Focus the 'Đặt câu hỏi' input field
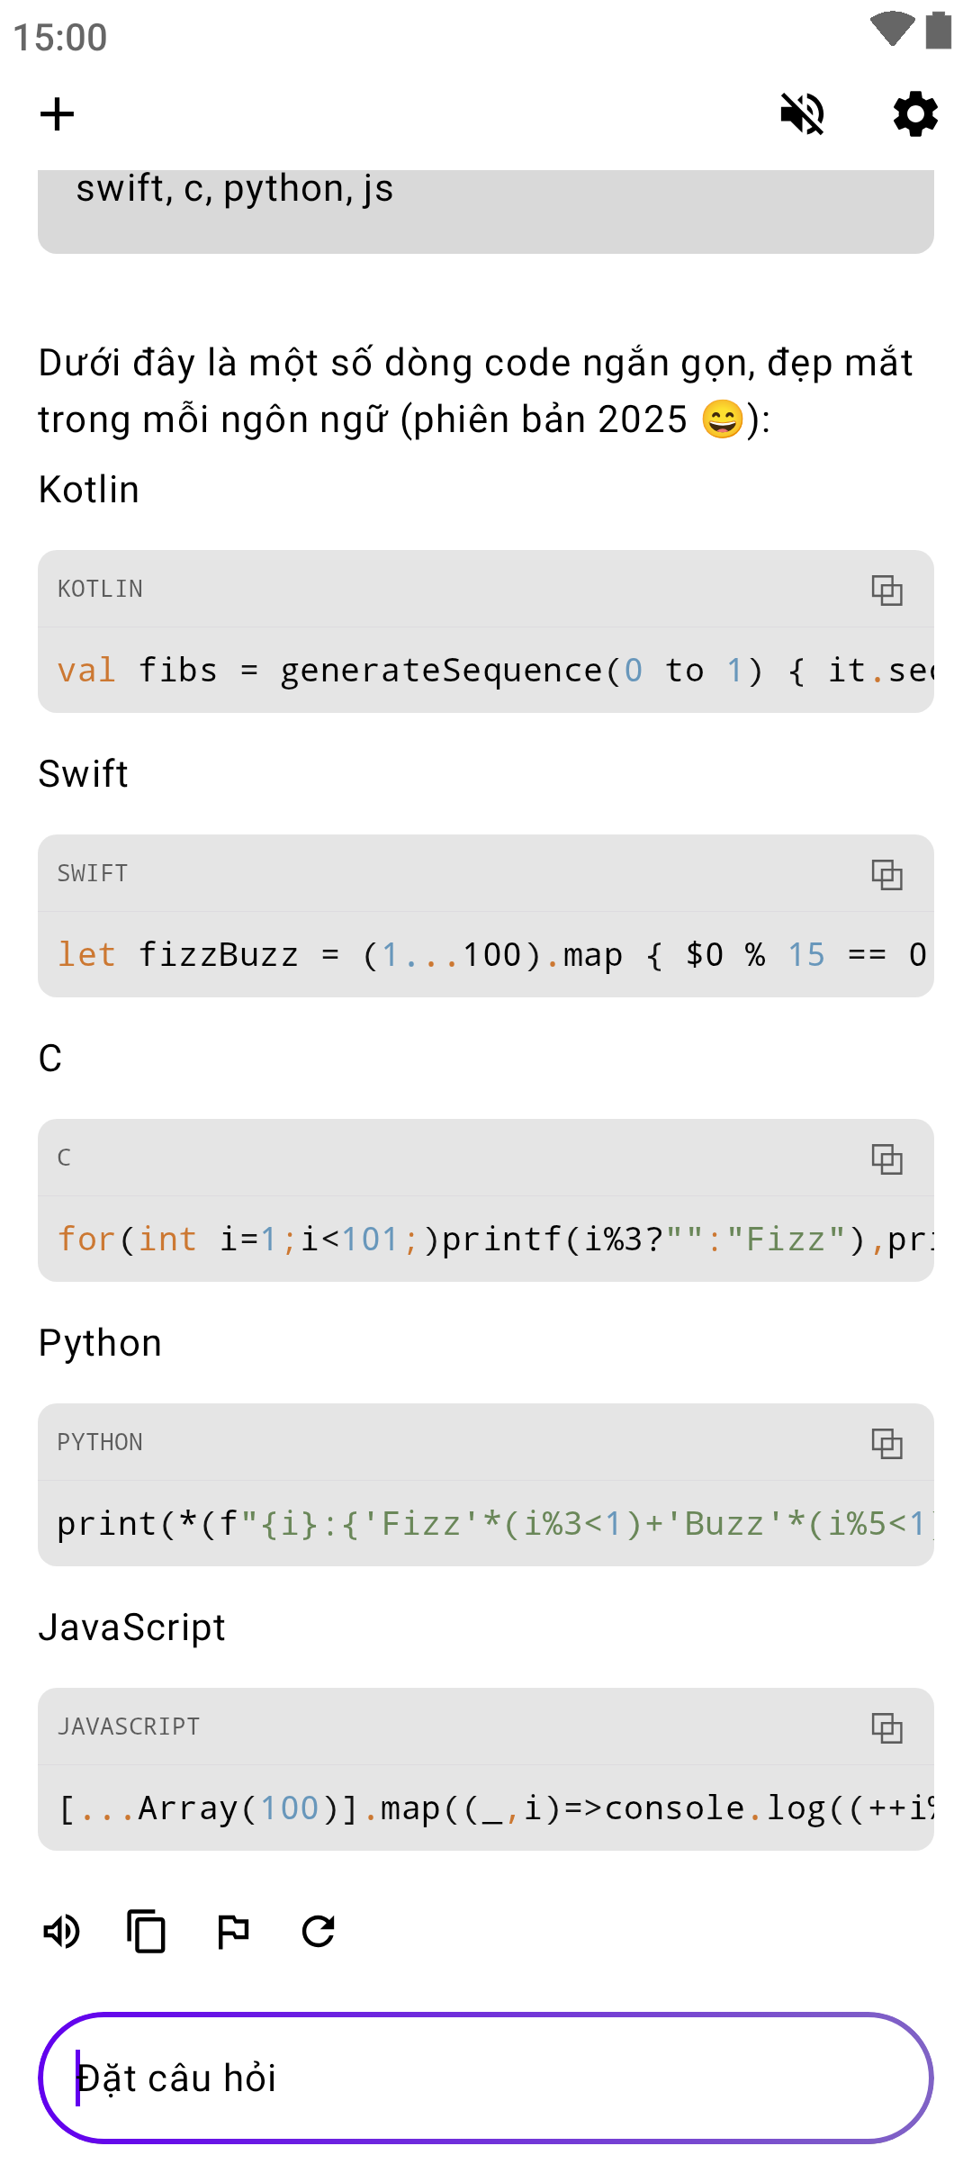Image resolution: width=972 pixels, height=2182 pixels. (486, 2078)
